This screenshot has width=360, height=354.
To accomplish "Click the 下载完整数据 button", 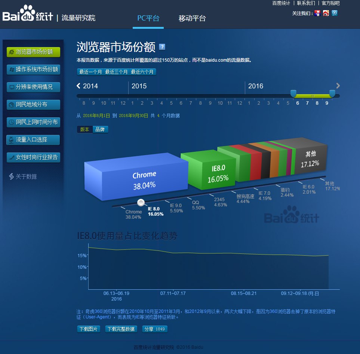I will tap(121, 329).
